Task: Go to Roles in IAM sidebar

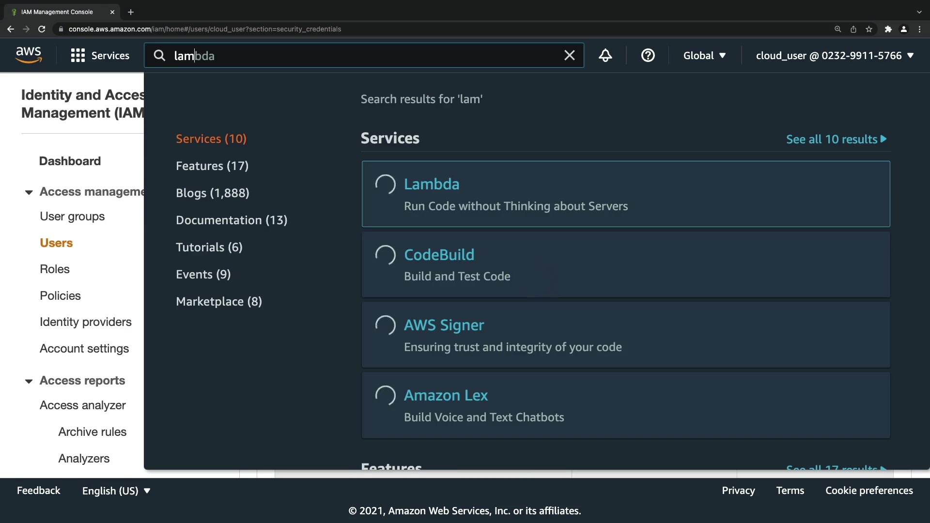Action: (55, 269)
